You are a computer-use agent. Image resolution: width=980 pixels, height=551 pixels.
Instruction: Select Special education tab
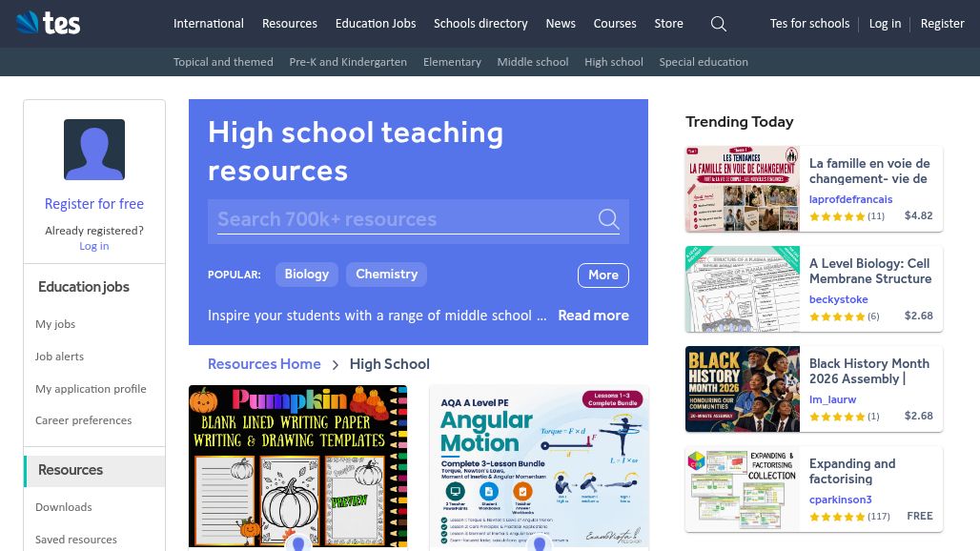[704, 62]
